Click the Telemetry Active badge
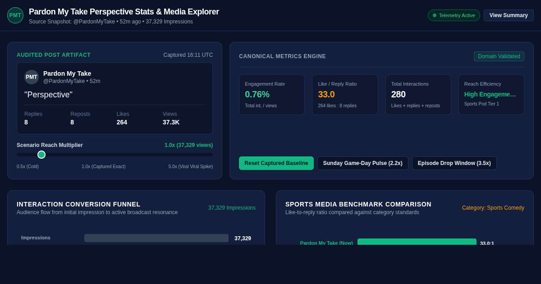This screenshot has width=541, height=284. (x=454, y=15)
